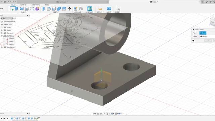
Task: Select the Combine tool
Action: coord(59,9)
